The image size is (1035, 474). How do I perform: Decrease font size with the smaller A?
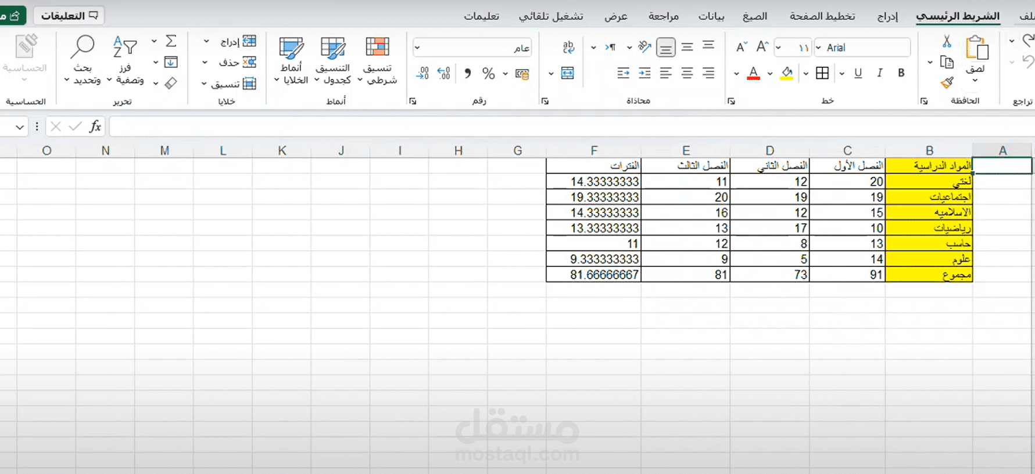point(741,47)
